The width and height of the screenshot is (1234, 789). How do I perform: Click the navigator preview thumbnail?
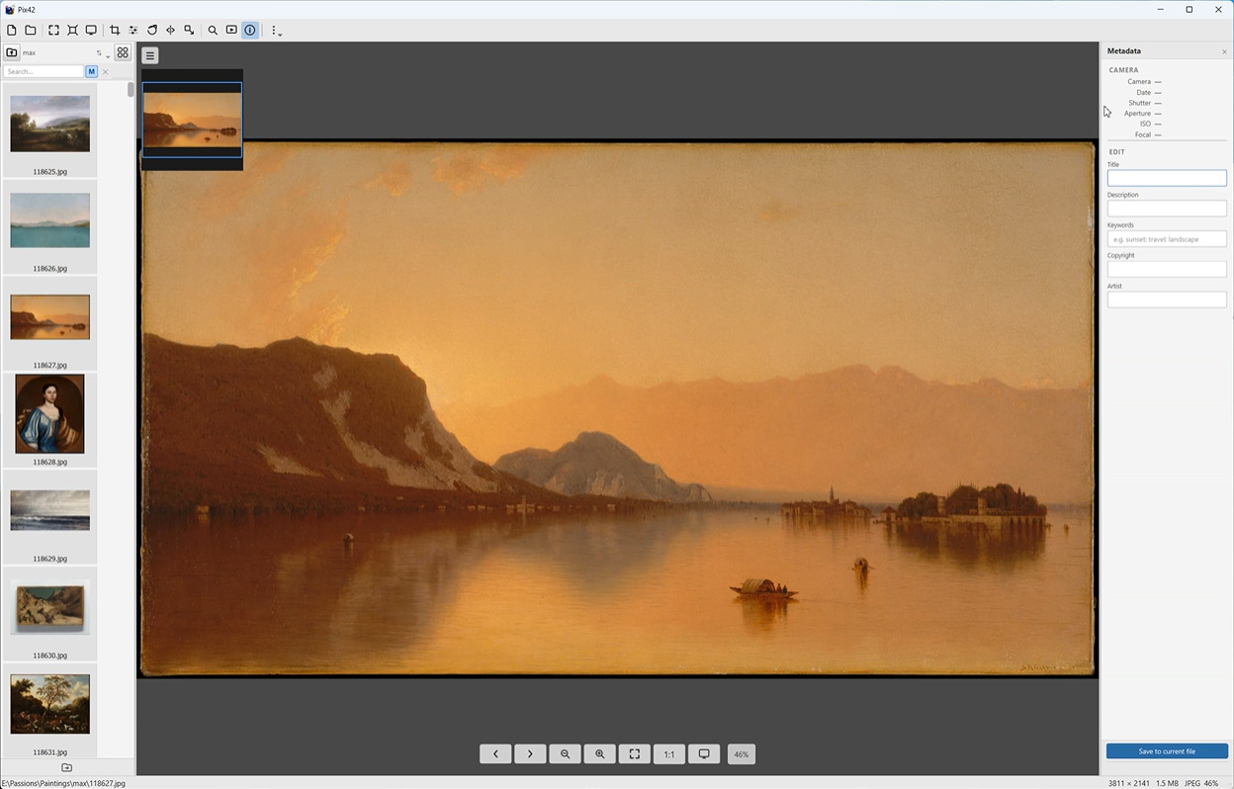point(192,120)
